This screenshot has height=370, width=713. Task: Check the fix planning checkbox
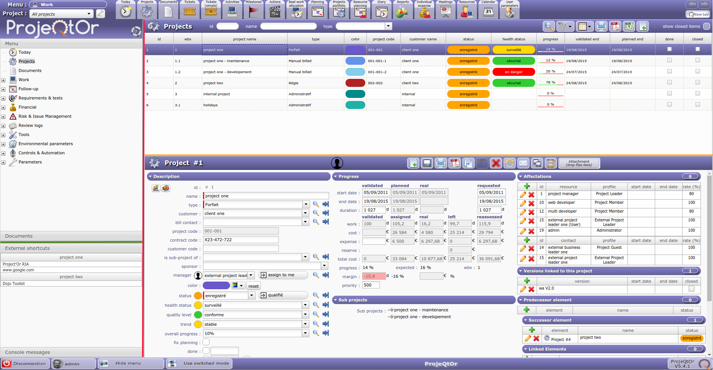[x=206, y=342]
